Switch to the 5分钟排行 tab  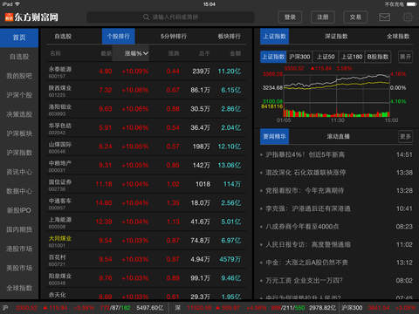point(174,37)
